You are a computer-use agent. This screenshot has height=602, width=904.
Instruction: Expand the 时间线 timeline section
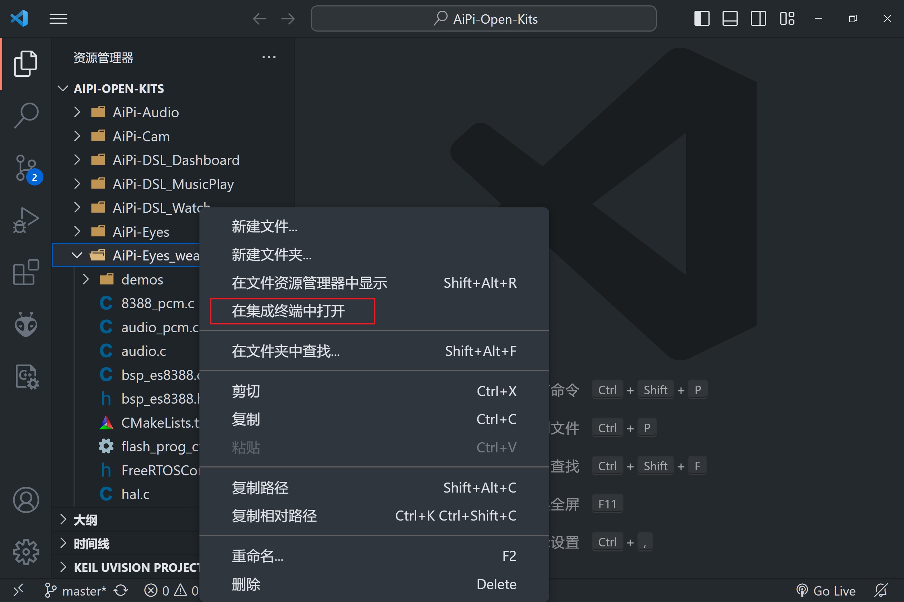pos(126,544)
